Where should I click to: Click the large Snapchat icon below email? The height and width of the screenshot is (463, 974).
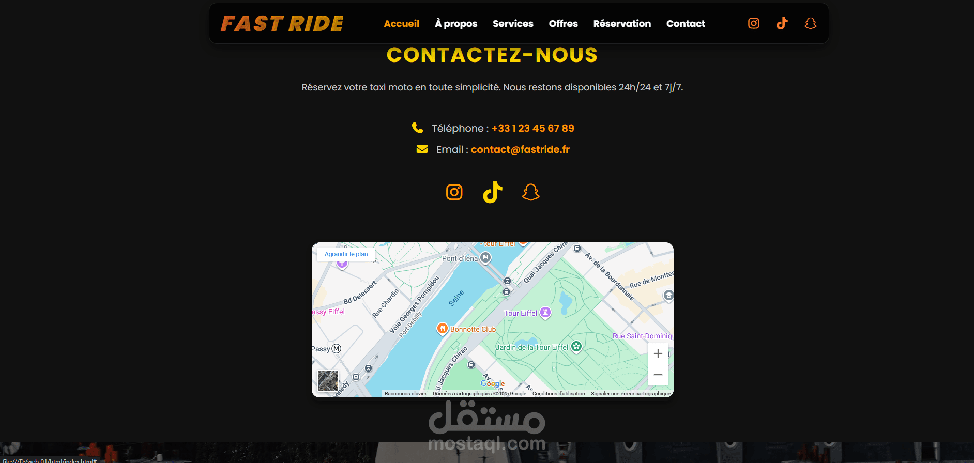pos(531,192)
